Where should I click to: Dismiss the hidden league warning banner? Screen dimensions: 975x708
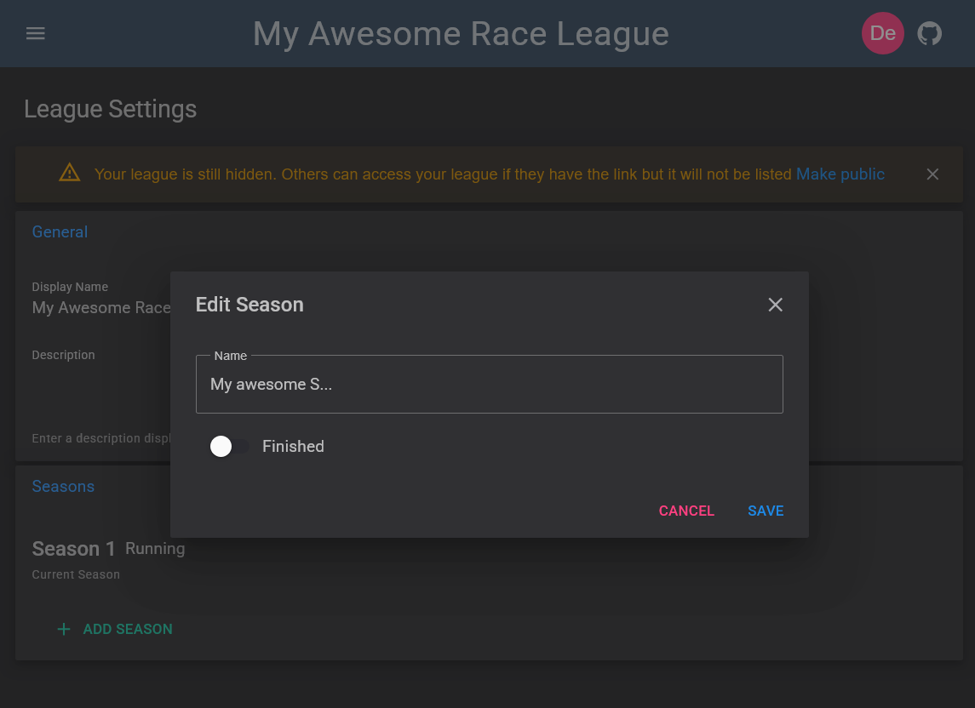[x=932, y=174]
